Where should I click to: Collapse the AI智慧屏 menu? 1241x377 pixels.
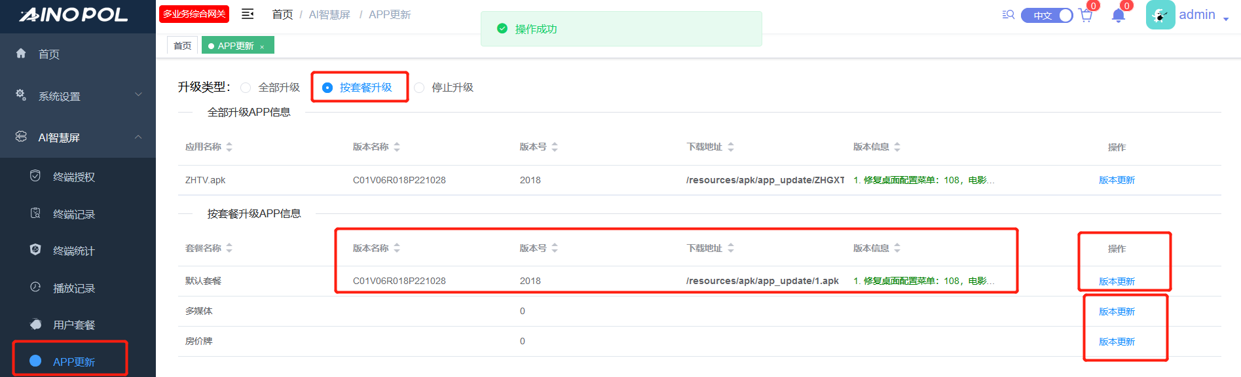[78, 137]
